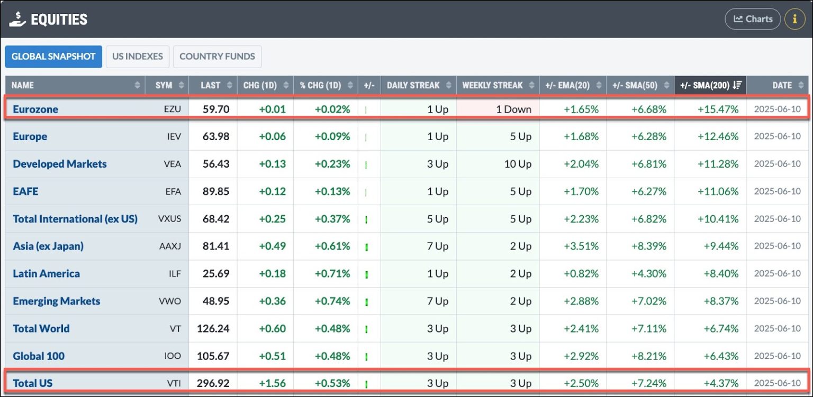Click Europe's +12.46% SMA(200) value

tap(717, 136)
